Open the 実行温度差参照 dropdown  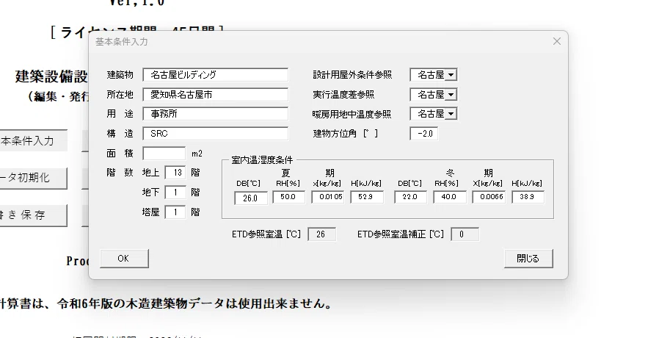[451, 95]
